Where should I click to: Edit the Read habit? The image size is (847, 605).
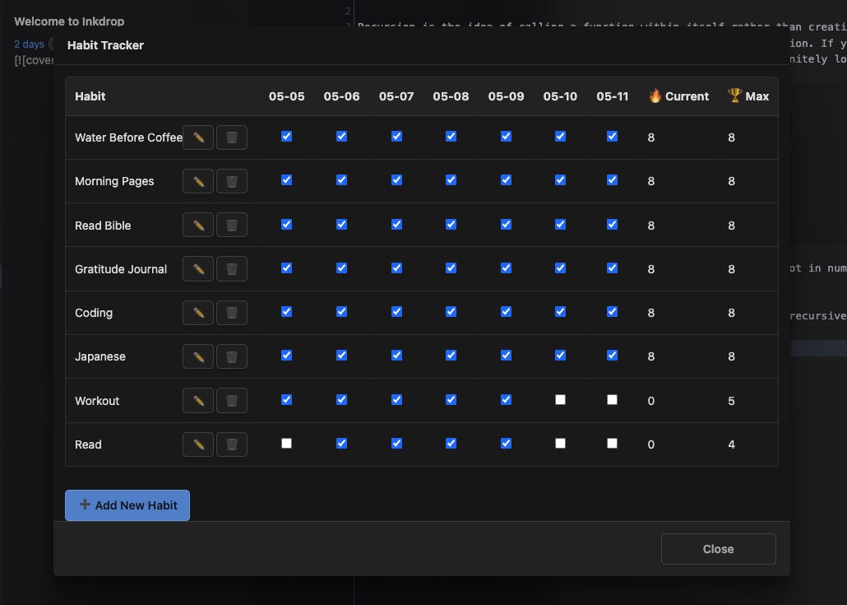coord(198,444)
